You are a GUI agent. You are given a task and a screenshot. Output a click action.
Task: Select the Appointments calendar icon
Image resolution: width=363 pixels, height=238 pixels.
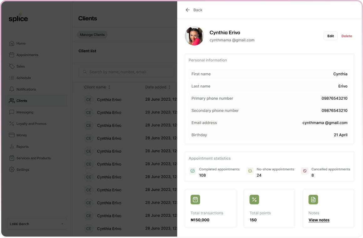click(x=12, y=55)
